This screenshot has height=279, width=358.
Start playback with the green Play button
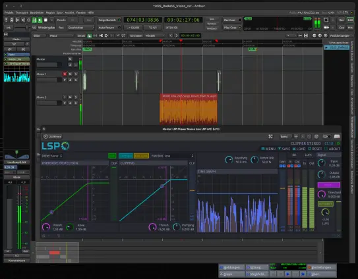(x=40, y=20)
